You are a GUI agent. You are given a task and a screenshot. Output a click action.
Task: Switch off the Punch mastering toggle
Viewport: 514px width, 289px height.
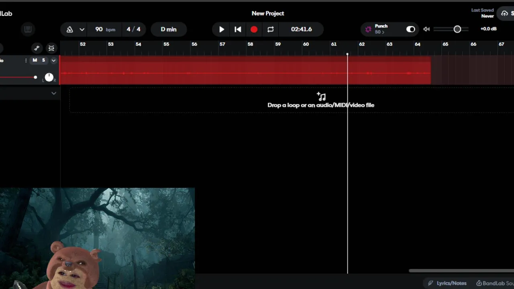[x=410, y=29]
